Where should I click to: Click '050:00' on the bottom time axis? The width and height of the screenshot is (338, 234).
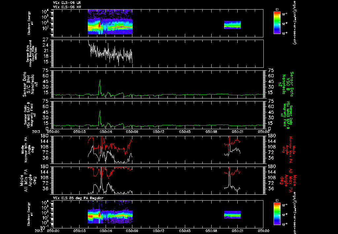click(53, 231)
